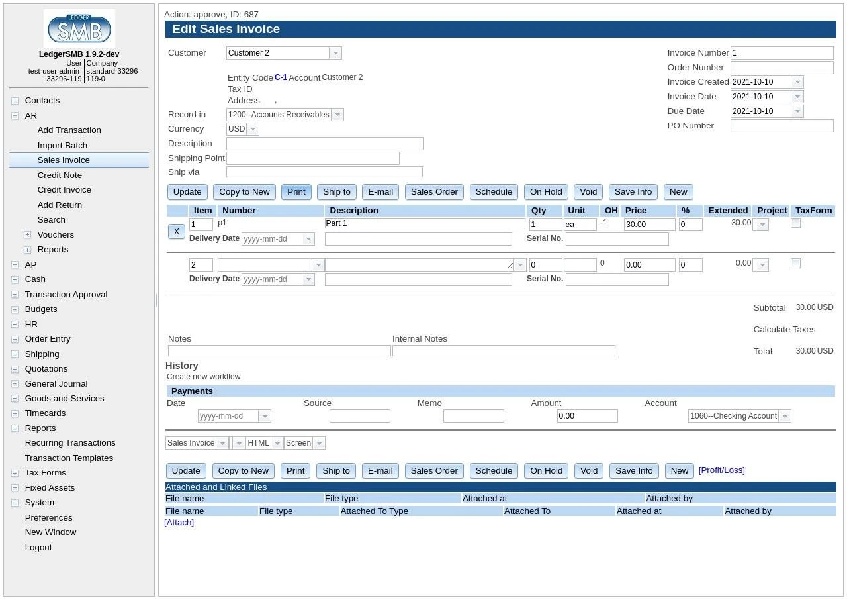Click the top Copy to New button

coord(244,192)
